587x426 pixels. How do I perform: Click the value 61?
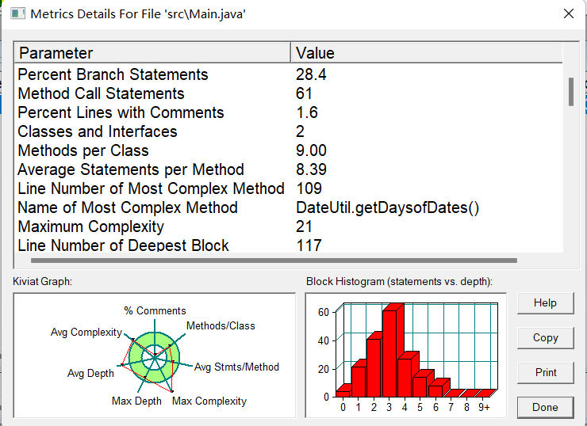coord(304,93)
